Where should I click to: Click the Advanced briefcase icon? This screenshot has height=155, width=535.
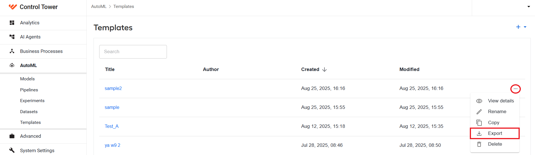click(x=12, y=136)
